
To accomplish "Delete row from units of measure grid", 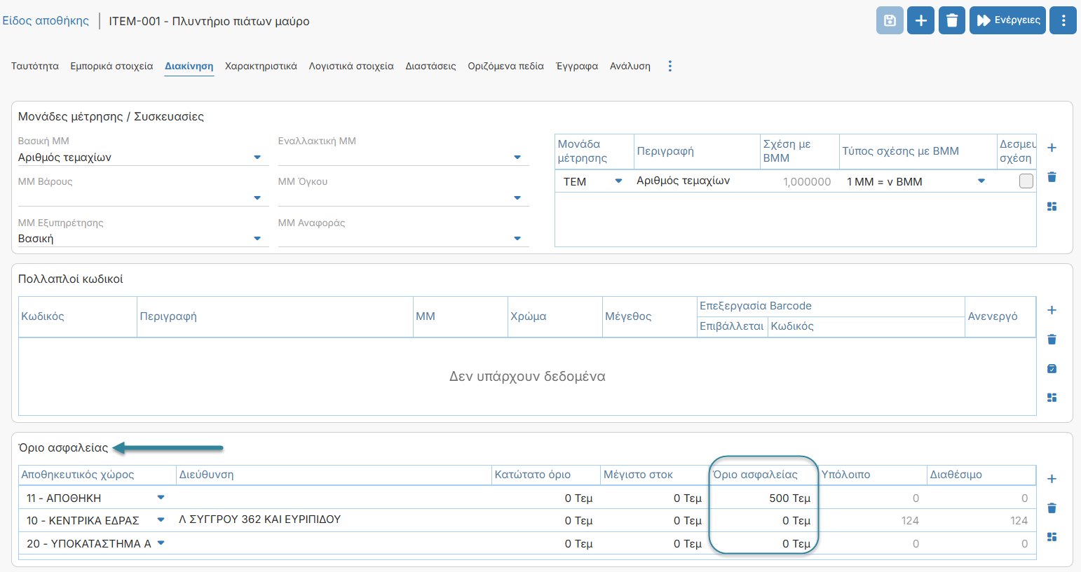I will click(x=1052, y=177).
